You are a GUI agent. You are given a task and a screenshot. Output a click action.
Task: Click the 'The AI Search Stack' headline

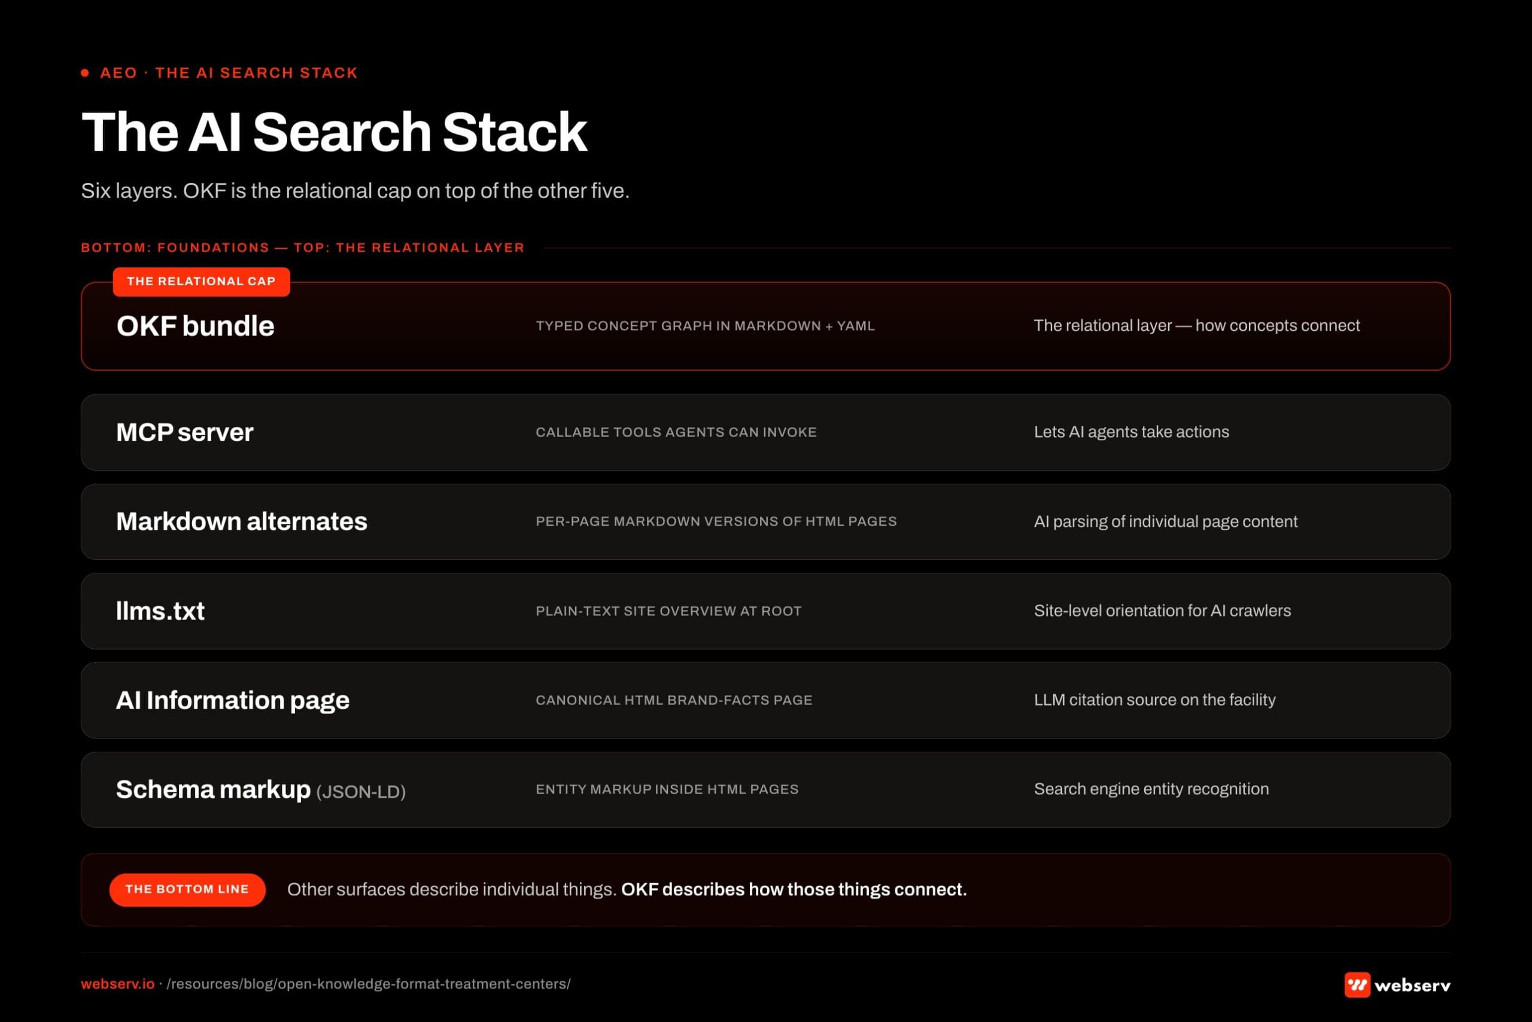(334, 132)
